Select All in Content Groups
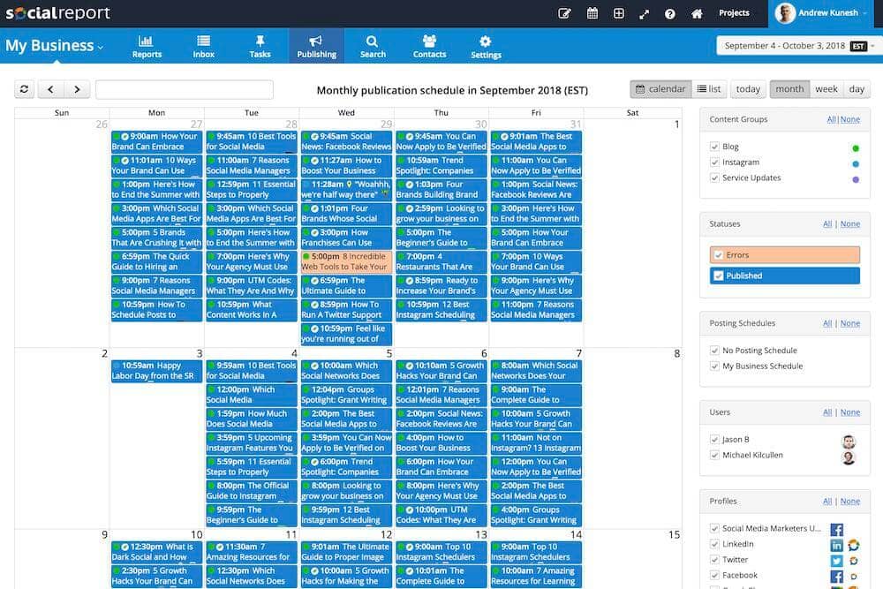Screen dimensions: 883x589 point(831,119)
